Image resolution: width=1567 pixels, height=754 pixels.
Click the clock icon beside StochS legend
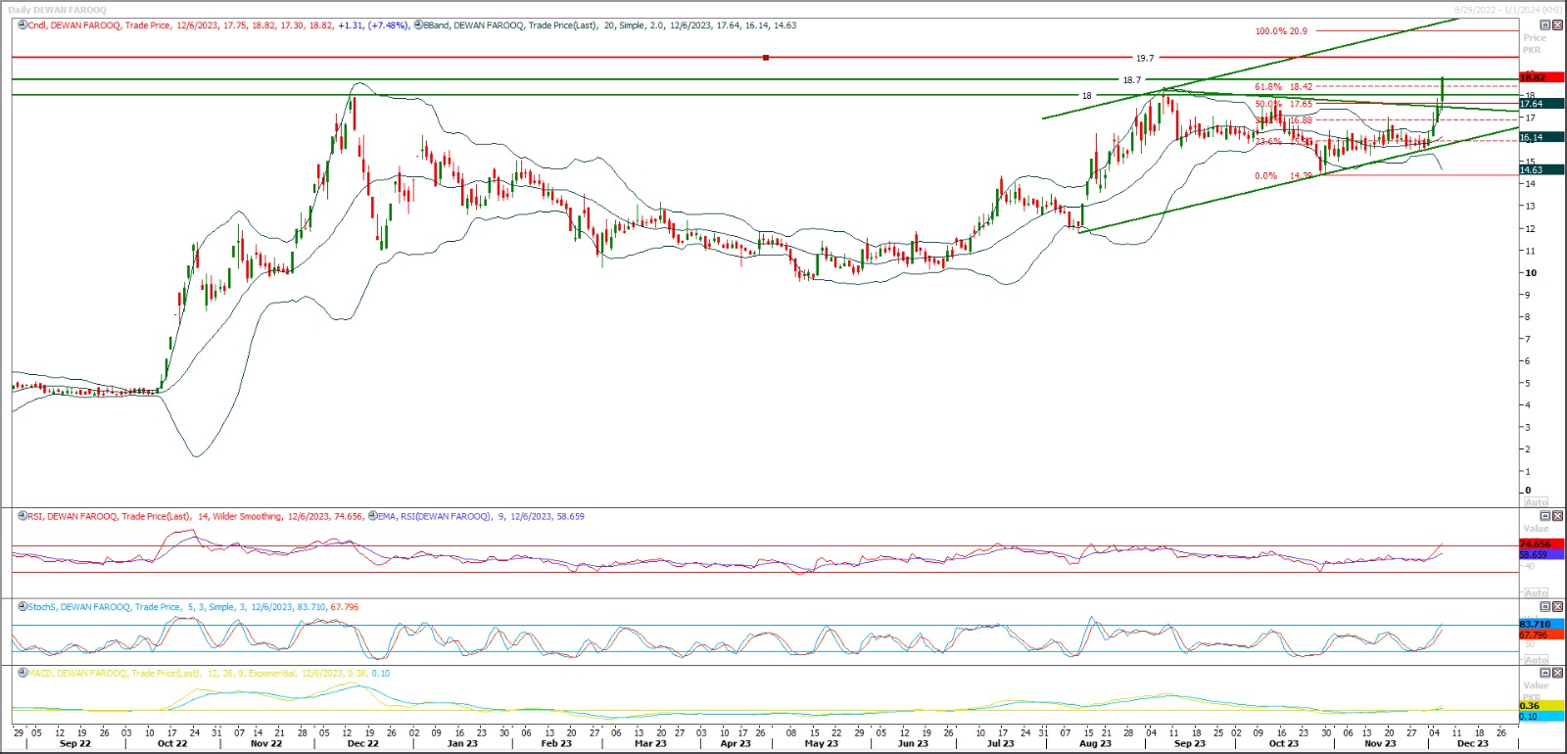tap(23, 607)
